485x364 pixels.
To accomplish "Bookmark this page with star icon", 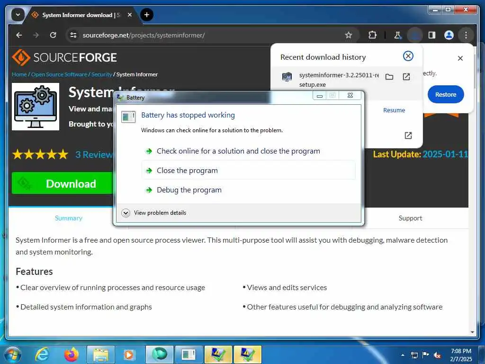I will 349,35.
